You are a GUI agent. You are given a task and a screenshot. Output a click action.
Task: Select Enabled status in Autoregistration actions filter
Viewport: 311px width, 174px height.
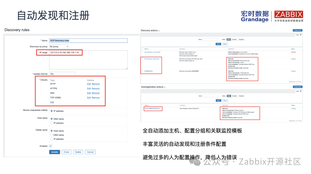tap(234, 96)
